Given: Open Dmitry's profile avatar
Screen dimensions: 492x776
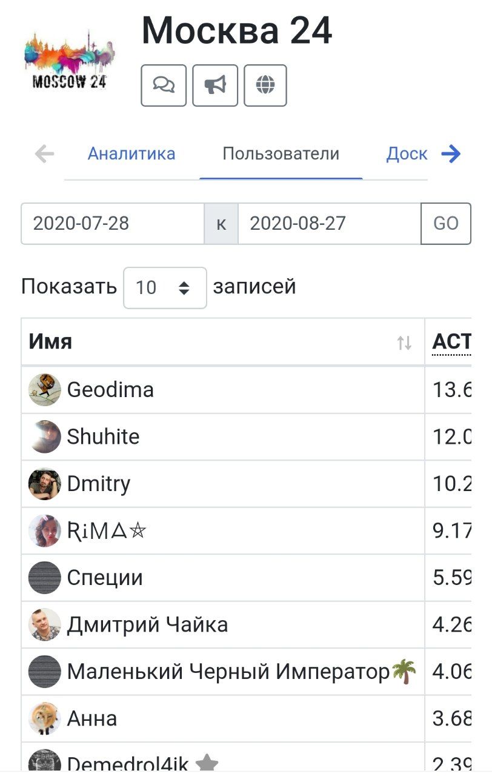Looking at the screenshot, I should (x=45, y=484).
